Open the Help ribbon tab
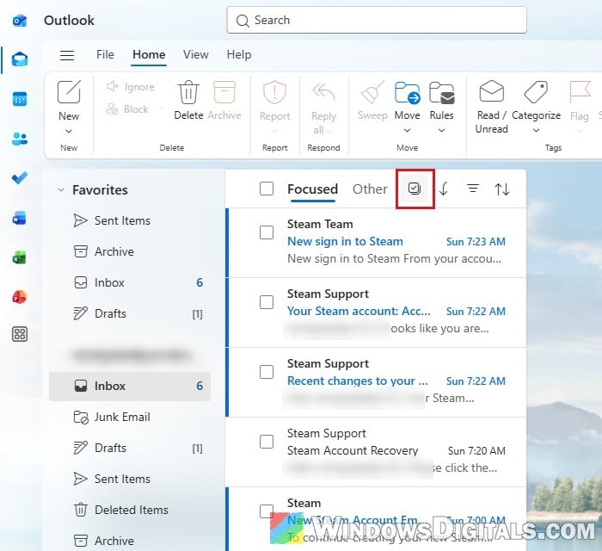The height and width of the screenshot is (551, 602). (239, 54)
